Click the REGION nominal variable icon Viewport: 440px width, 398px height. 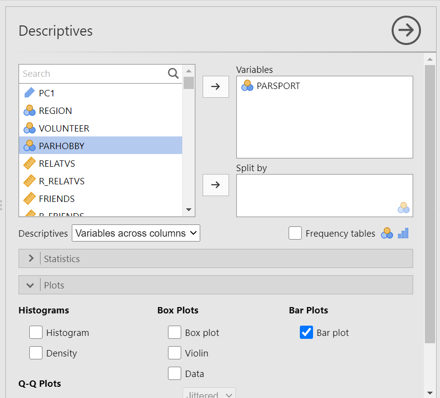click(x=29, y=111)
